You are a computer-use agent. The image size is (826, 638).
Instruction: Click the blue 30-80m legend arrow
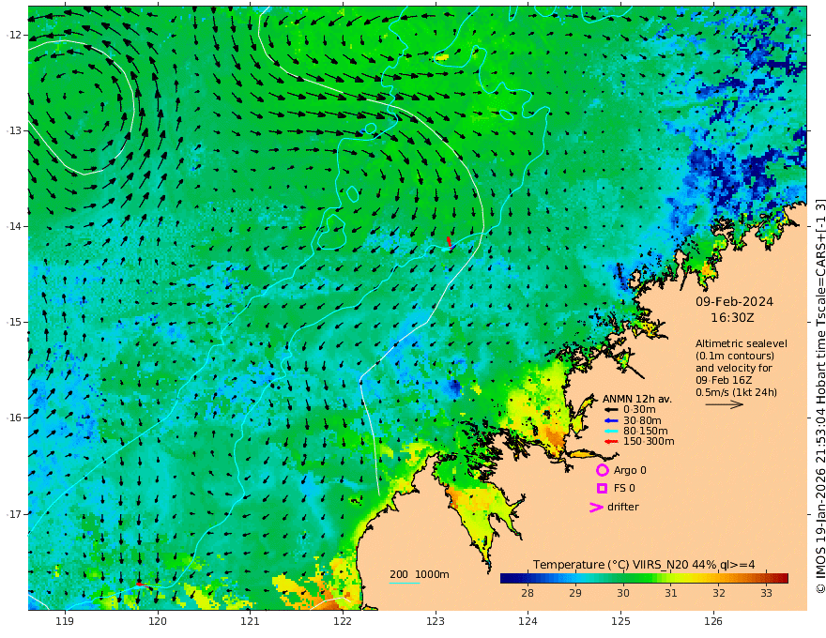[611, 420]
